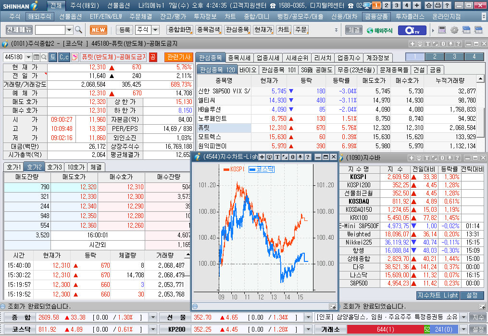The image size is (488, 336).
Task: Select the 원익피앤이 row in watchlist
Action: 336,146
